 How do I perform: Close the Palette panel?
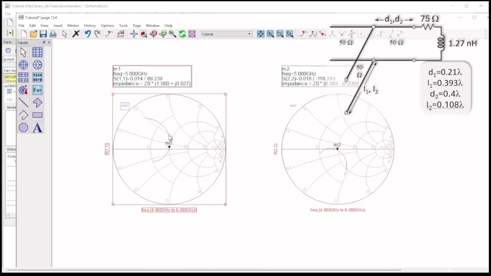tap(49, 43)
